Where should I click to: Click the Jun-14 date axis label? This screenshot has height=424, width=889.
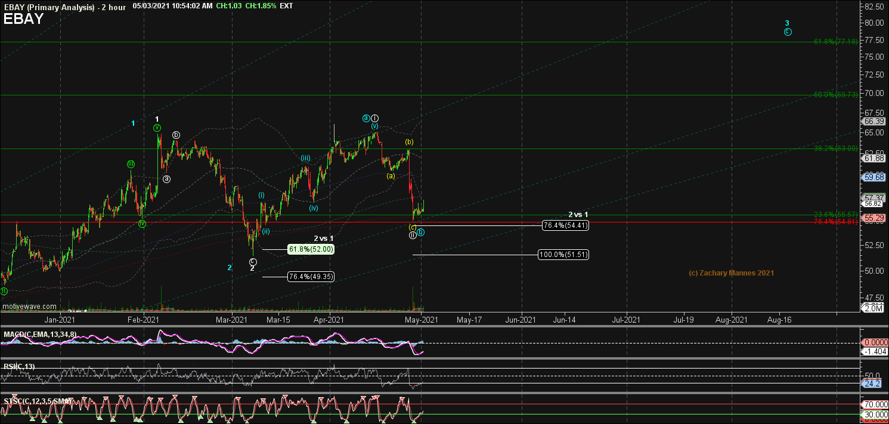pyautogui.click(x=565, y=320)
